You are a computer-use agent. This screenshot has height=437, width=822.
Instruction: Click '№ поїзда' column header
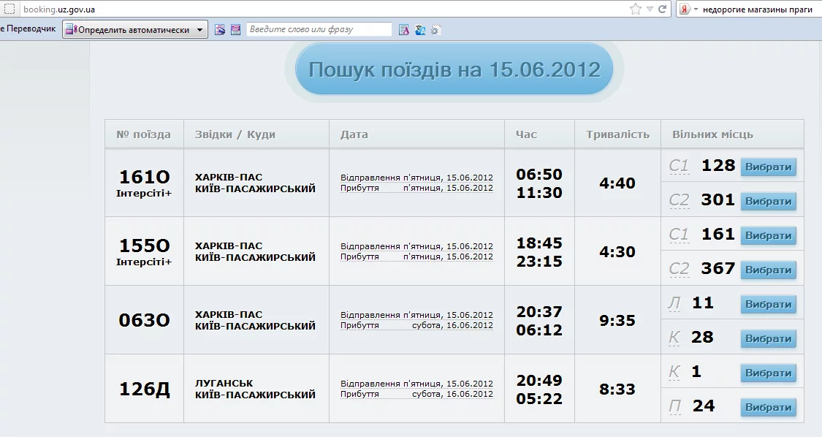click(144, 134)
